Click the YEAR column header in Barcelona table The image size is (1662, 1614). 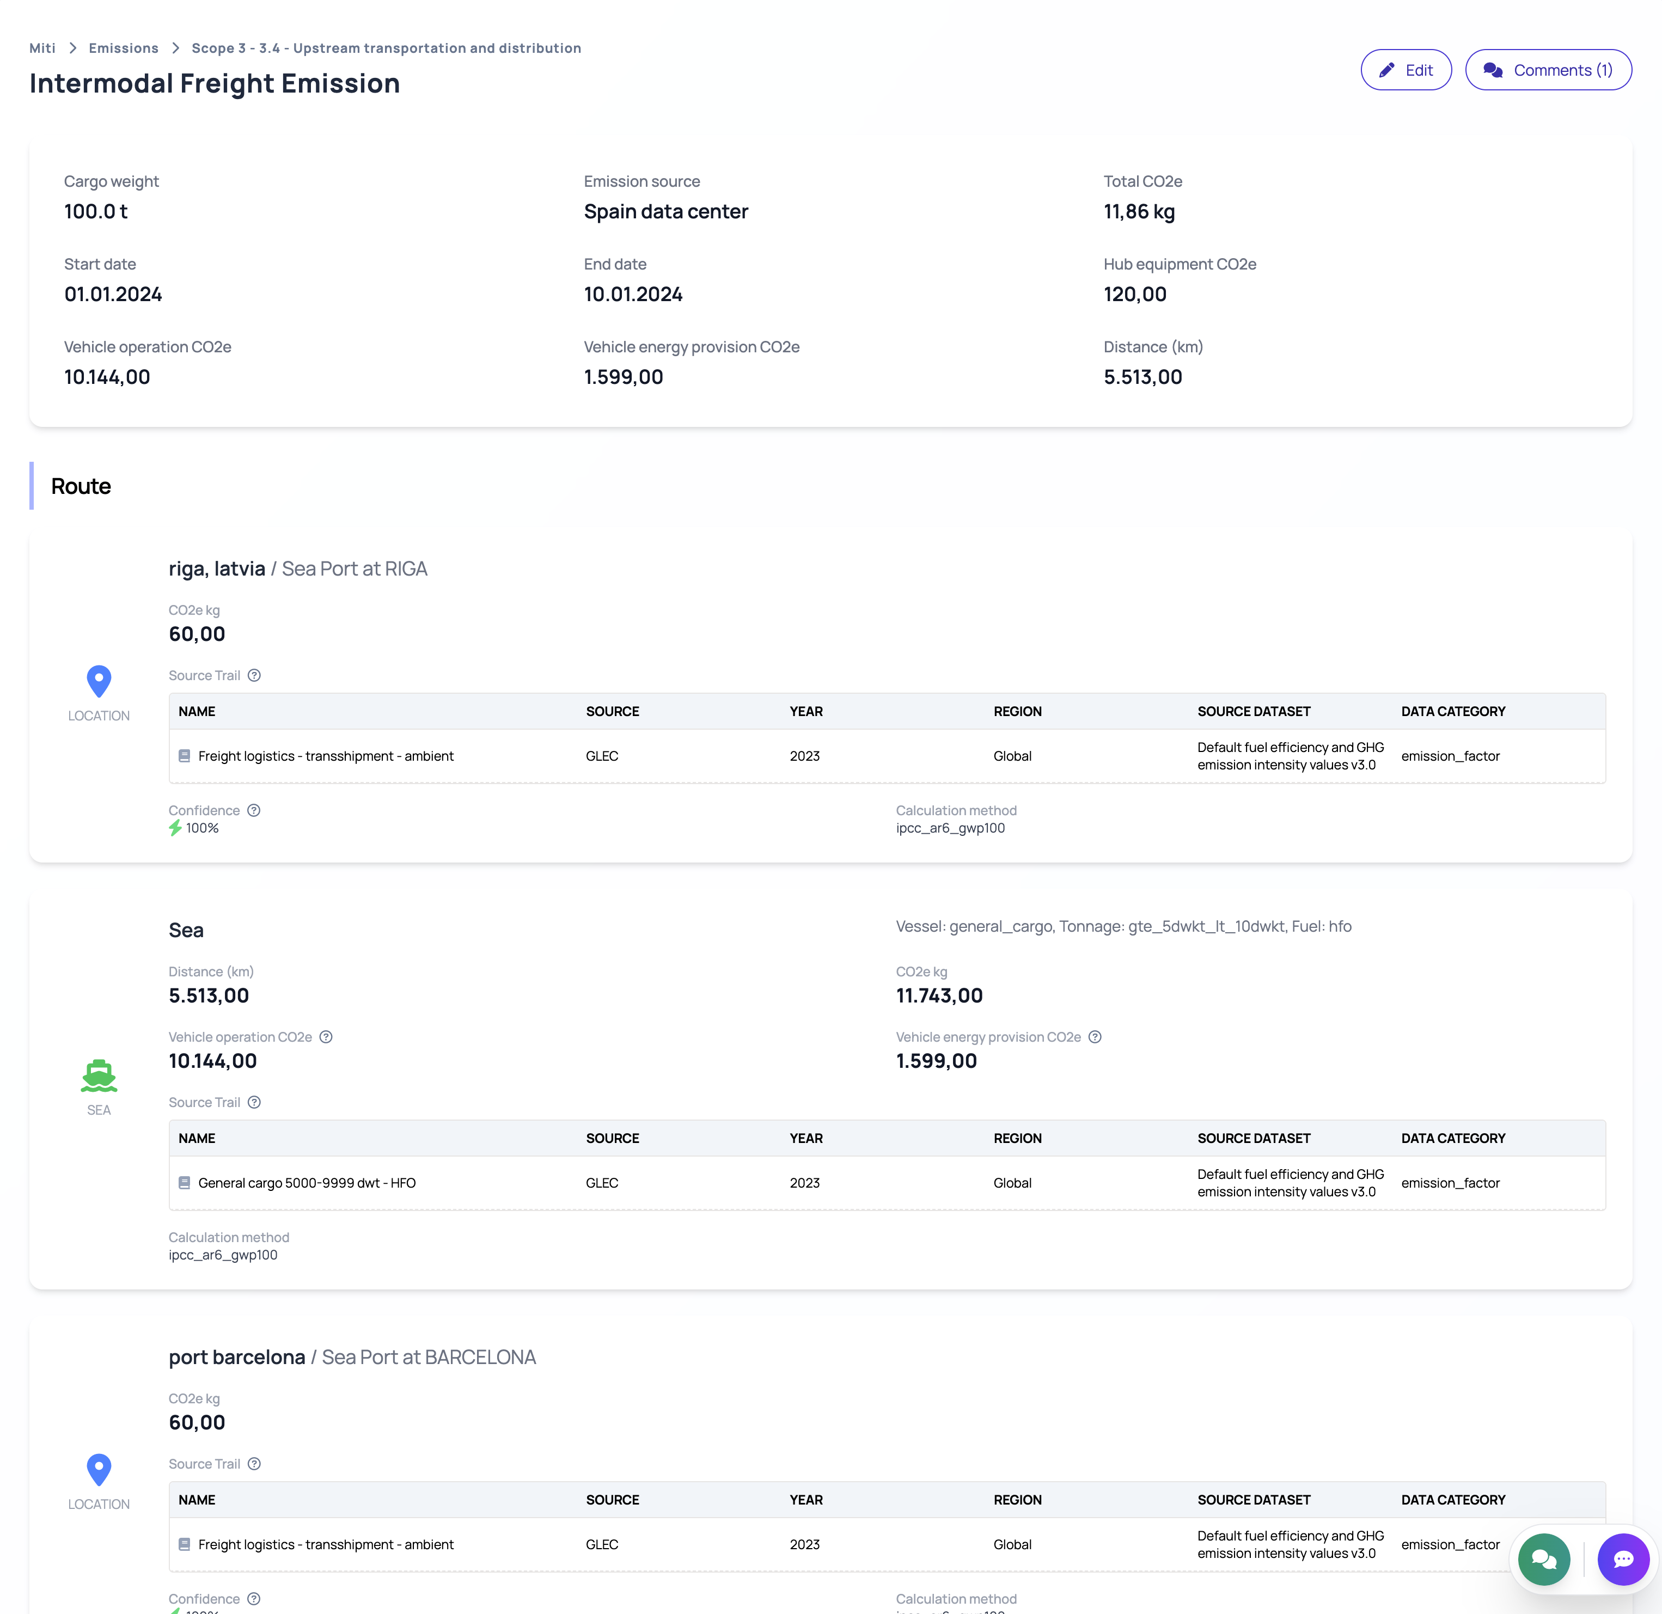coord(805,1500)
